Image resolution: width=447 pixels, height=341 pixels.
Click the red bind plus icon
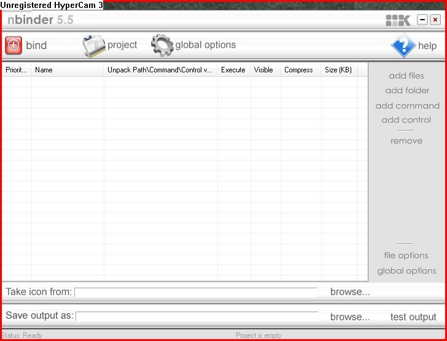click(x=14, y=45)
